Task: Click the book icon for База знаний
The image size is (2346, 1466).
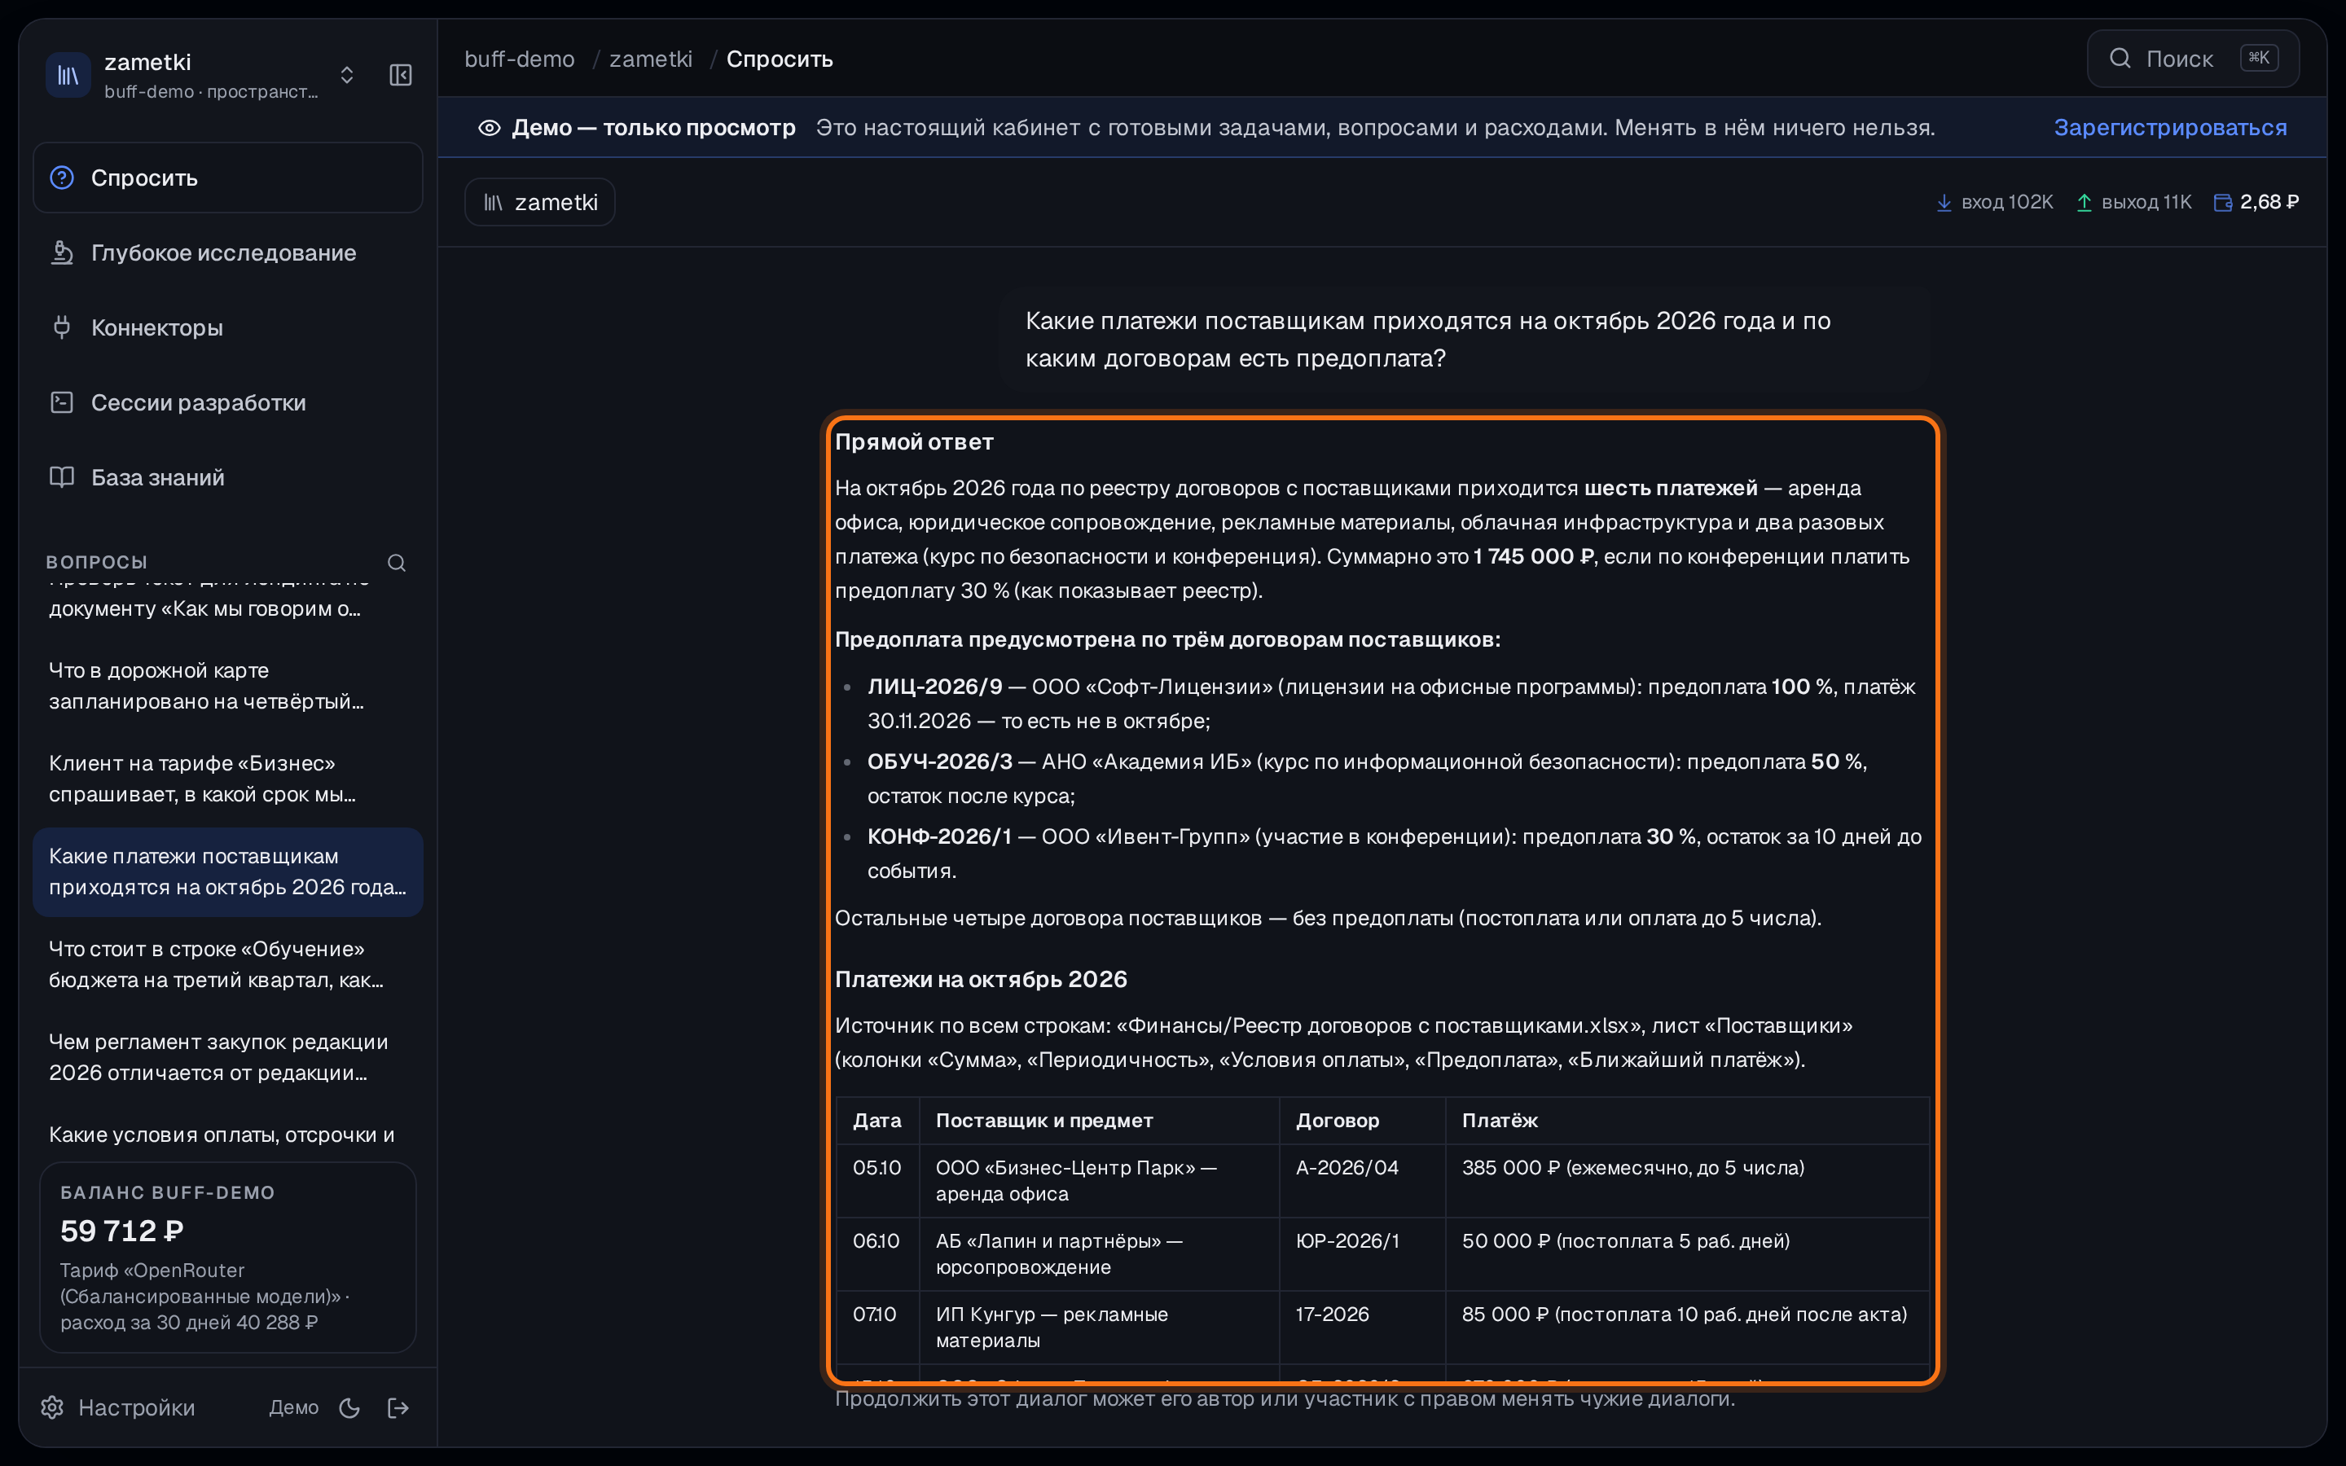Action: [x=62, y=476]
